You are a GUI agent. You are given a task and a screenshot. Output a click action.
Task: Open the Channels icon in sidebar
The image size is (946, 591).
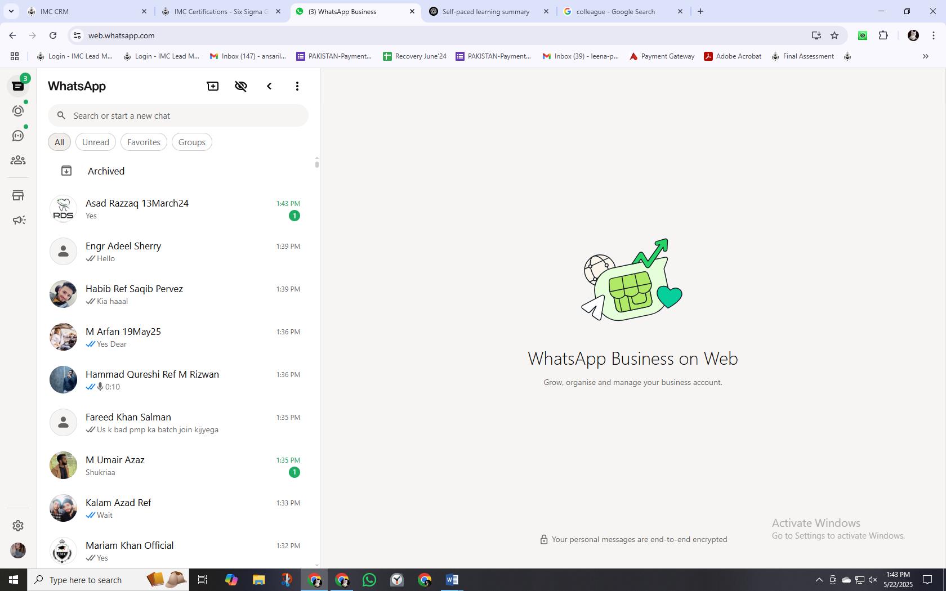coord(18,136)
